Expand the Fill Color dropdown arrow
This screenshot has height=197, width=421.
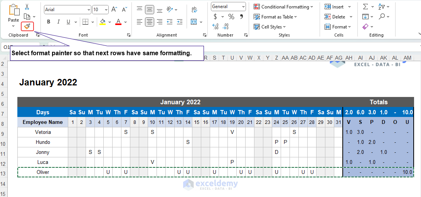(x=109, y=22)
